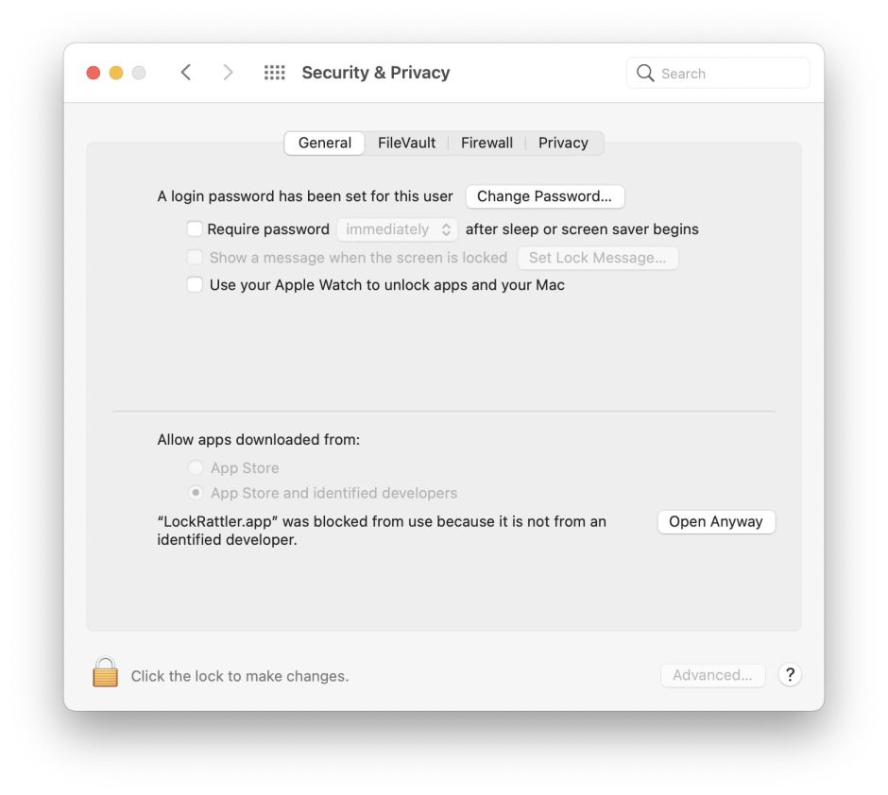The height and width of the screenshot is (795, 888).
Task: Click the Change Password button
Action: click(x=544, y=196)
